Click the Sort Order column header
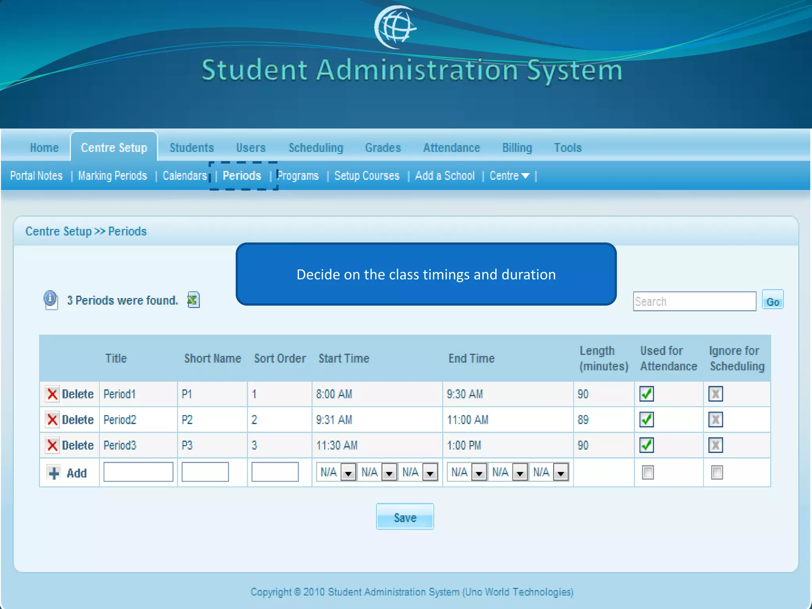The height and width of the screenshot is (609, 812). (280, 358)
